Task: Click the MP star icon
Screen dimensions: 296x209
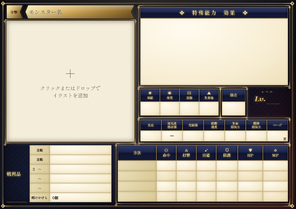Action: (275, 150)
